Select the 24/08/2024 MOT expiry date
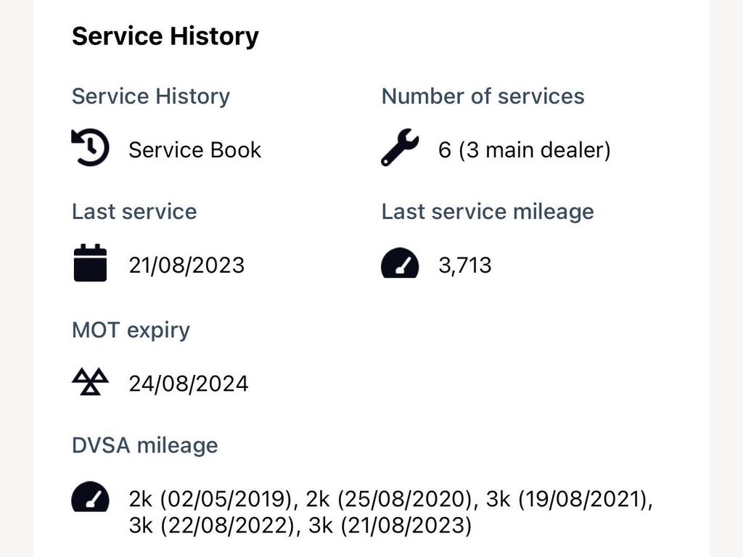 189,384
